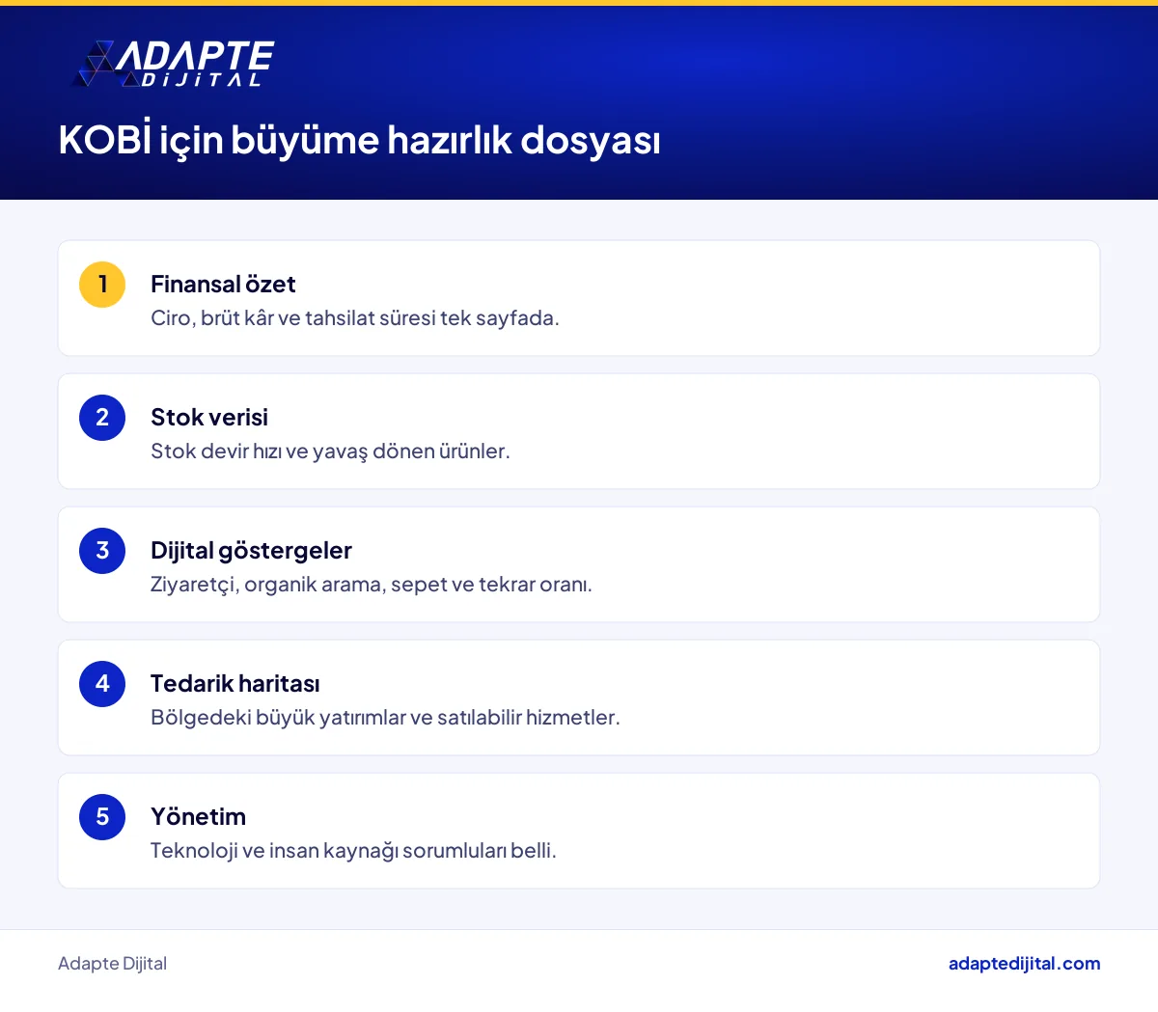1158x1012 pixels.
Task: Select the 'Yönetim' heading
Action: [x=198, y=816]
